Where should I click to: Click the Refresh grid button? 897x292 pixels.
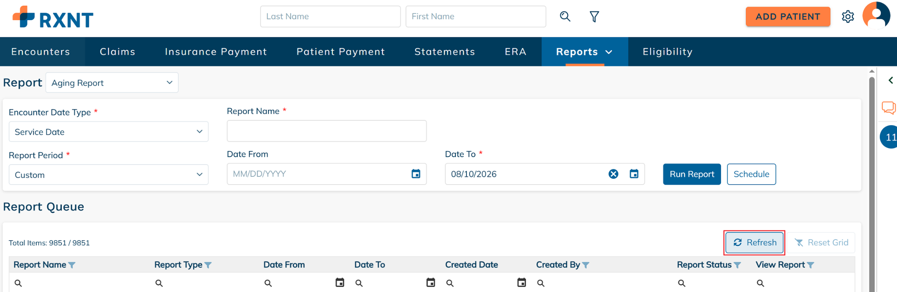pyautogui.click(x=755, y=243)
